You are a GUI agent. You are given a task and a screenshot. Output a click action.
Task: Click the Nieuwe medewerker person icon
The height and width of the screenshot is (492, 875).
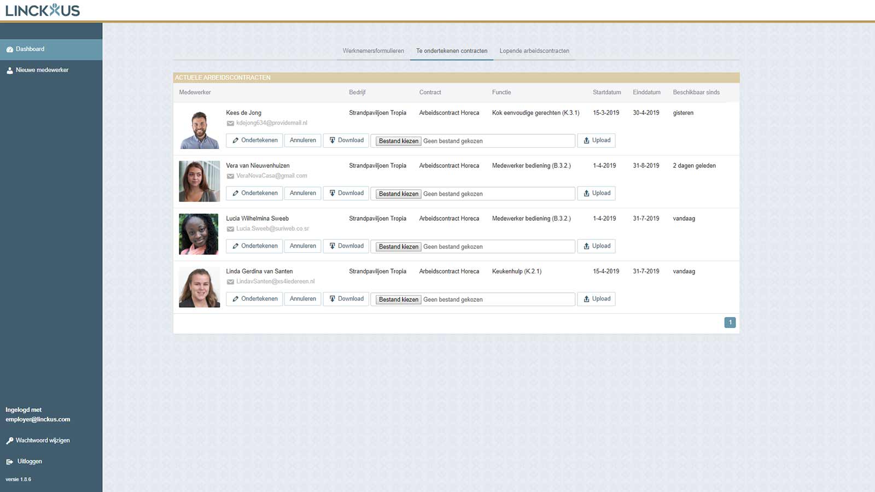[x=9, y=71]
